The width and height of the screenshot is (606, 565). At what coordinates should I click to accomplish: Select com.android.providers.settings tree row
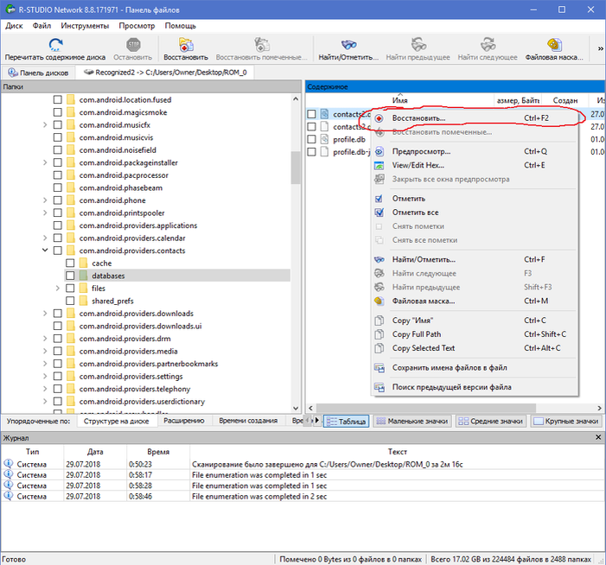131,376
